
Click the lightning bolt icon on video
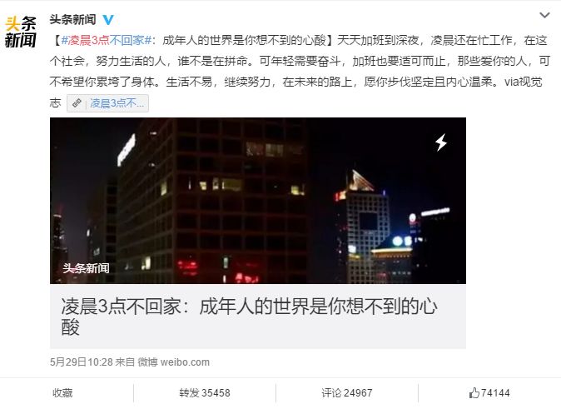441,142
